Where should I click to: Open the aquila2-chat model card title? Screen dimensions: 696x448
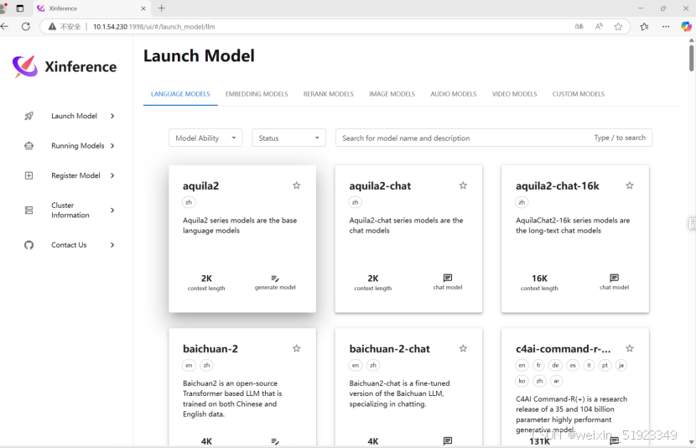380,186
